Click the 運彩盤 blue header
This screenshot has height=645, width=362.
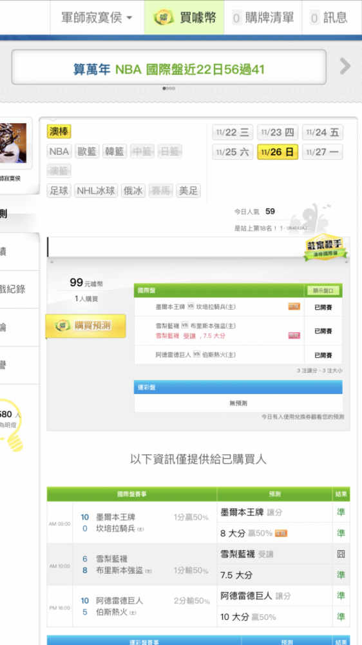point(238,387)
